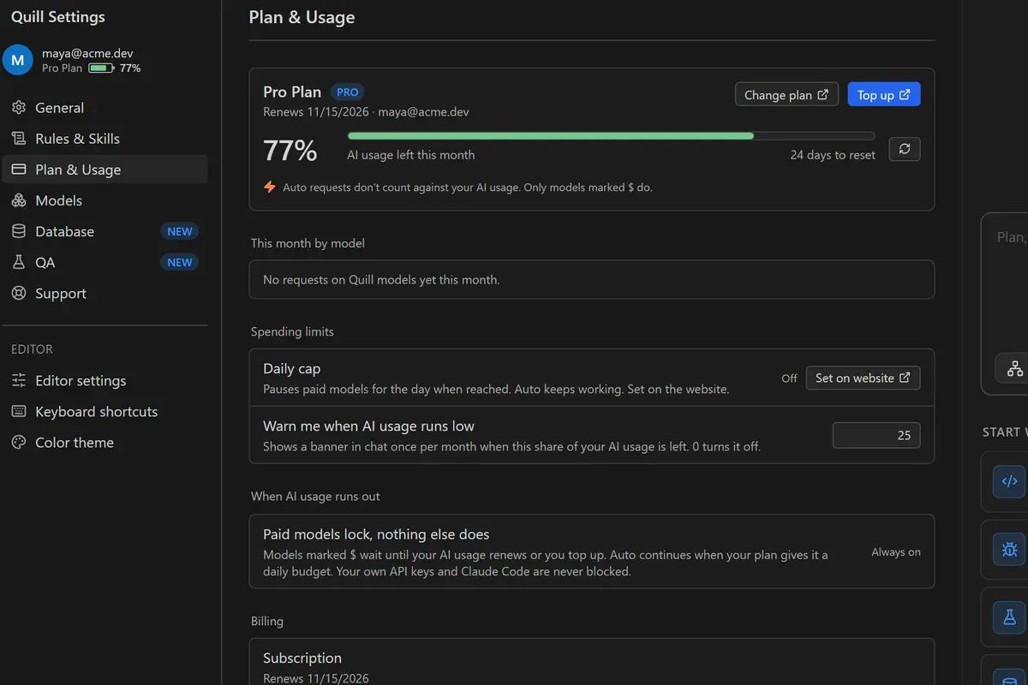The image size is (1028, 685).
Task: Click the battery usage indicator under maya@acme.dev
Action: pyautogui.click(x=101, y=68)
